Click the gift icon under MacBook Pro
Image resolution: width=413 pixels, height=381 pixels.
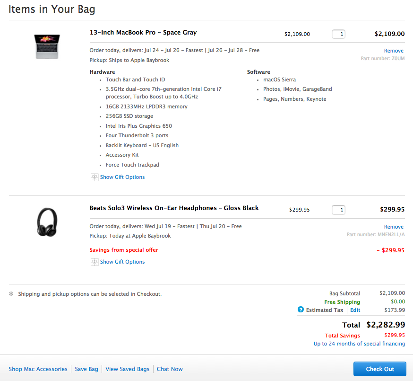pyautogui.click(x=95, y=177)
